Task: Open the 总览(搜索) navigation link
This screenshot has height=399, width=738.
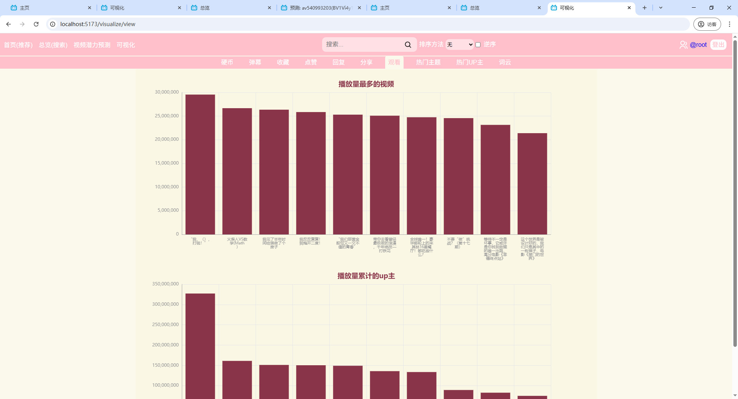Action: pyautogui.click(x=53, y=45)
